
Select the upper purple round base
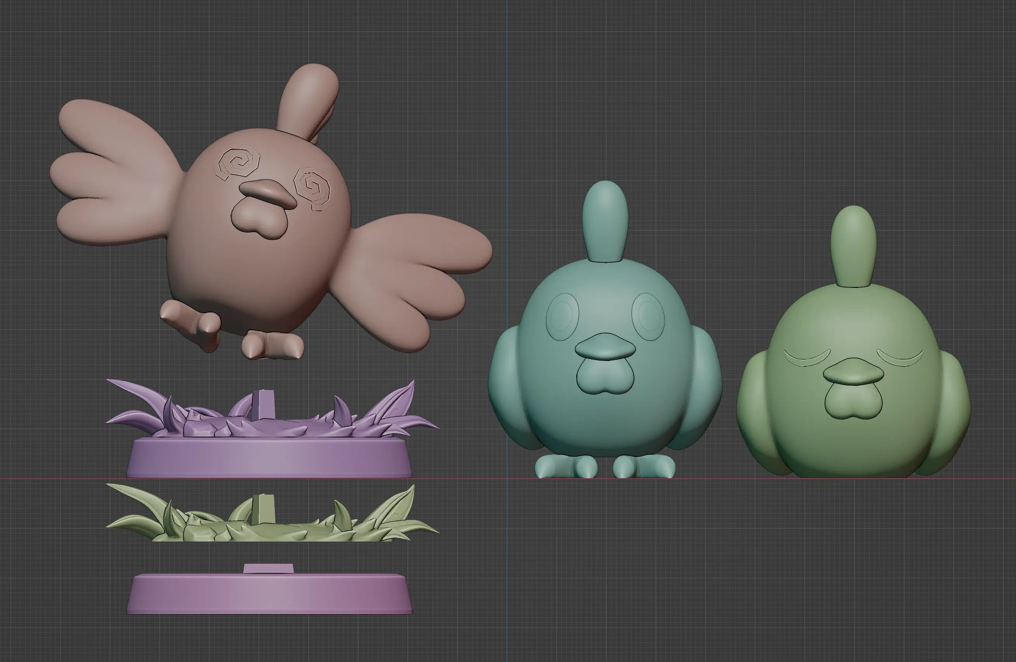pos(270,458)
